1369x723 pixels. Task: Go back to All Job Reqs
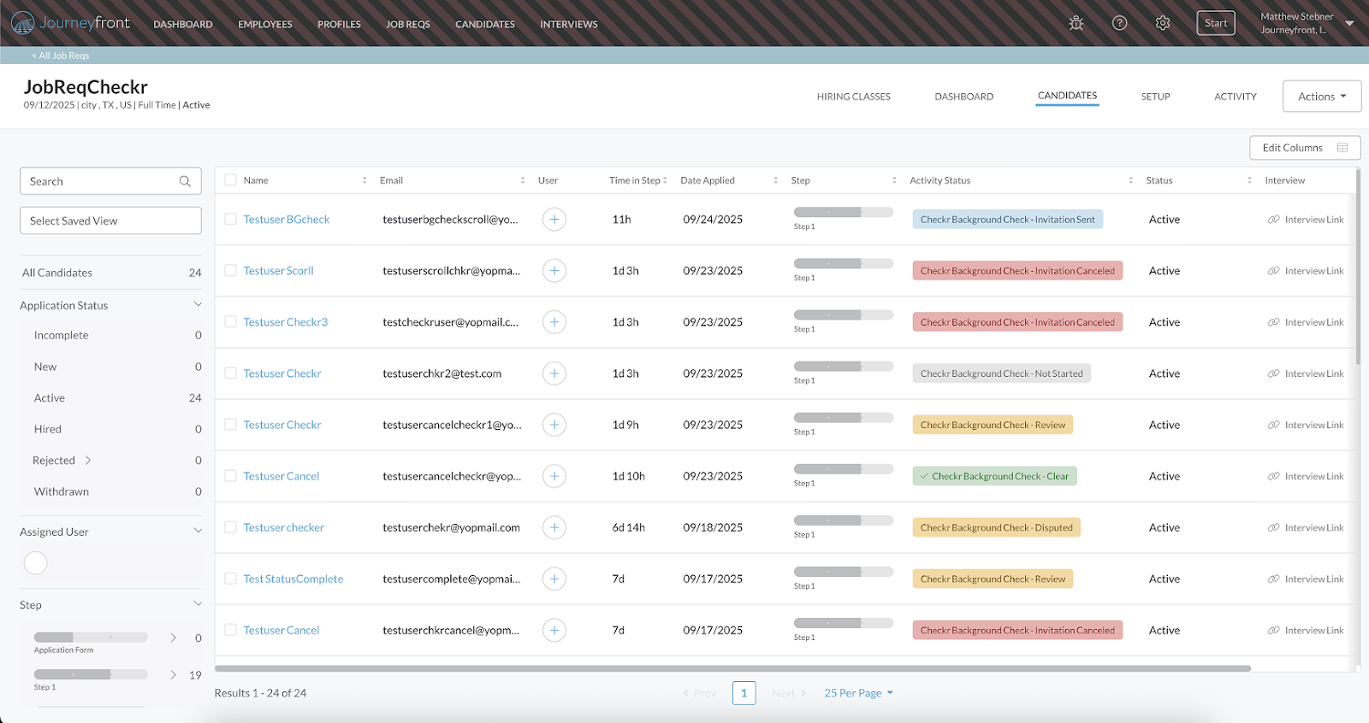(61, 56)
